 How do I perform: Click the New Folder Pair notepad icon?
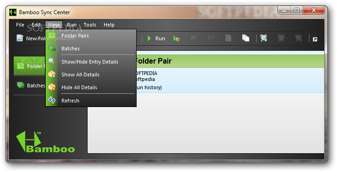click(x=20, y=38)
